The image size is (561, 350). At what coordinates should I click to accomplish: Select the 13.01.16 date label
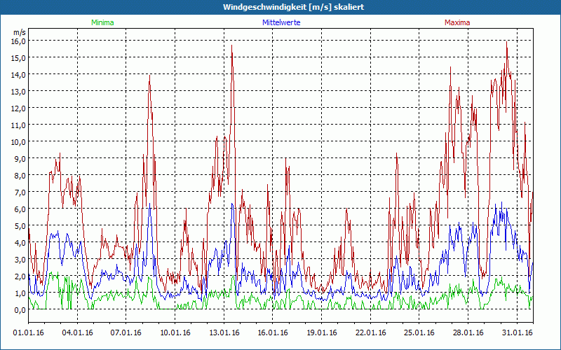(x=224, y=332)
